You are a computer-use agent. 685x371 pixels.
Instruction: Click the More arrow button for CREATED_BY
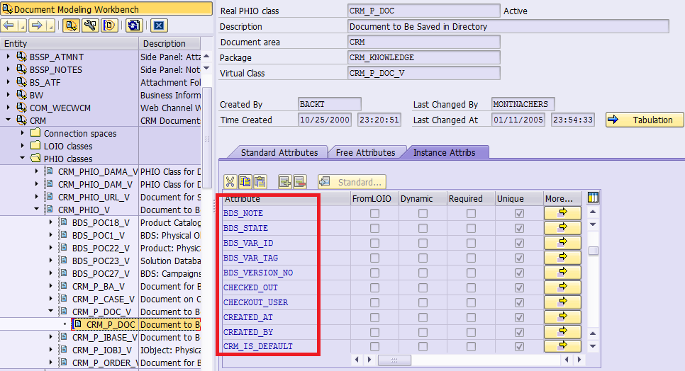tap(563, 332)
